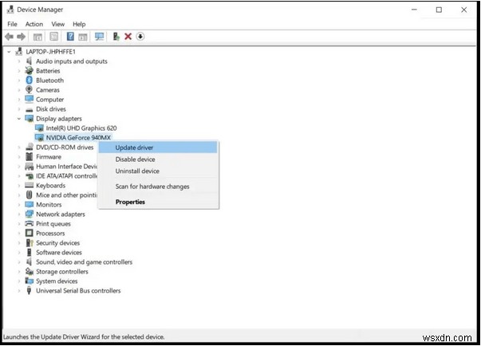Collapse the Display adapters category

click(19, 119)
